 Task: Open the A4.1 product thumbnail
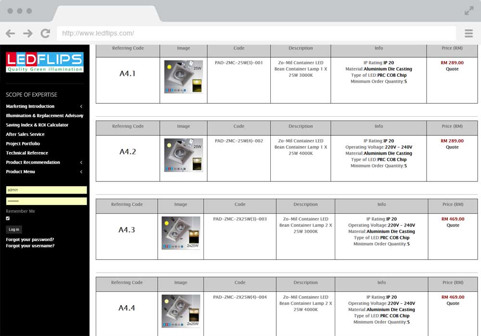[x=183, y=76]
